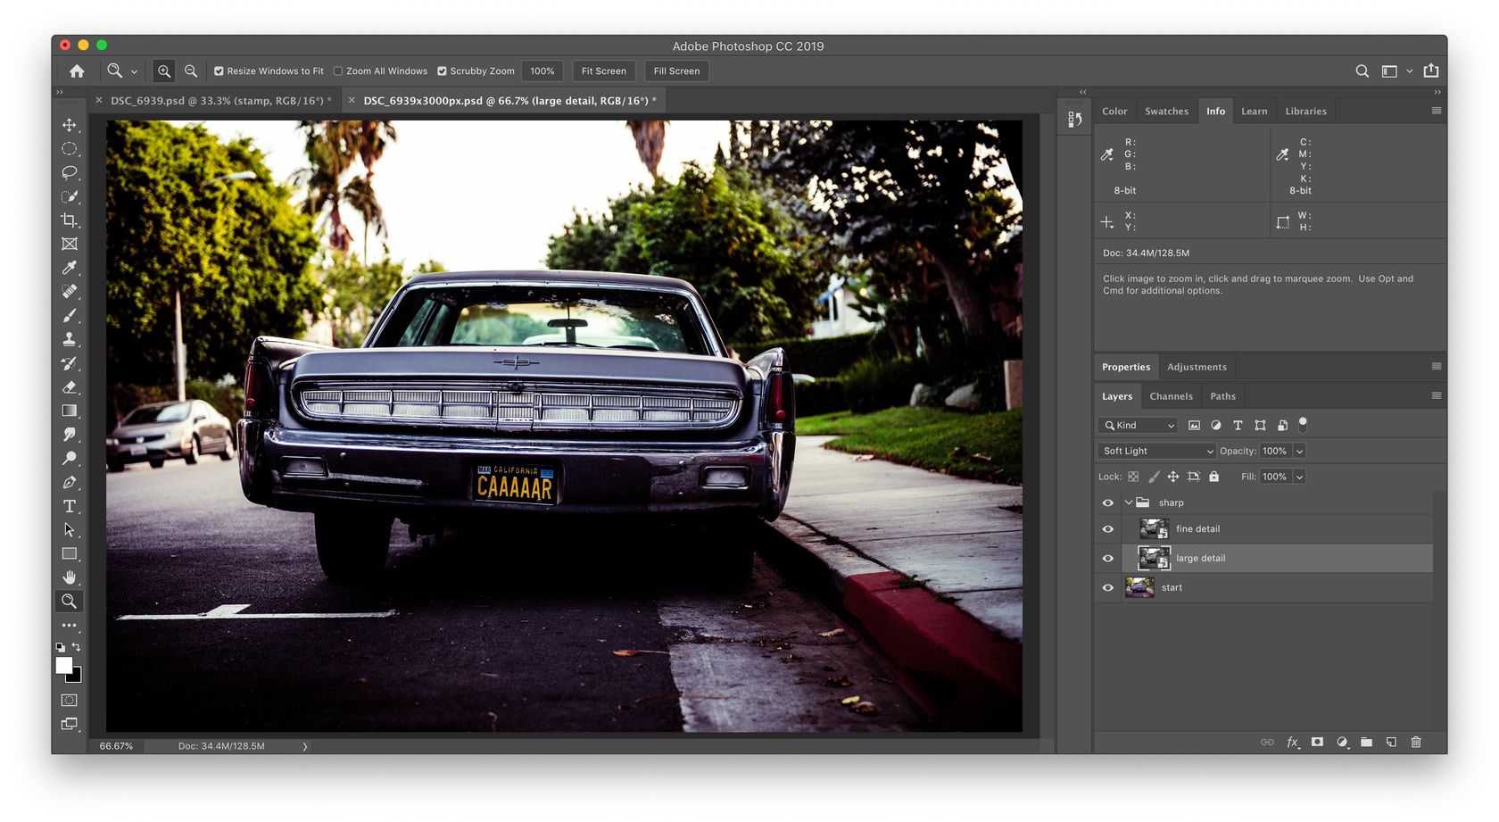Open the Soft Light blend mode dropdown
The width and height of the screenshot is (1499, 822).
(x=1156, y=452)
